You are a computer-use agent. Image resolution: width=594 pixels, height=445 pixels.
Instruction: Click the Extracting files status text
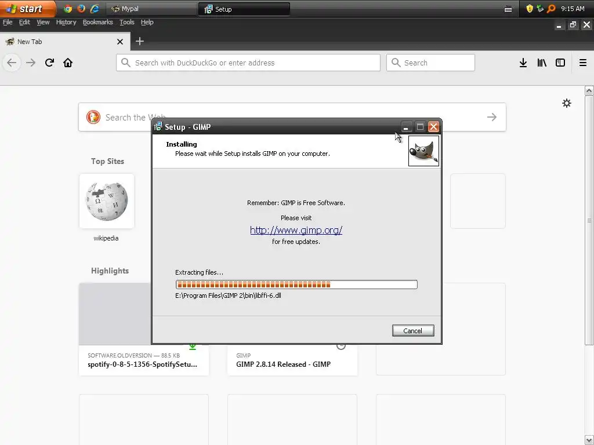point(200,272)
